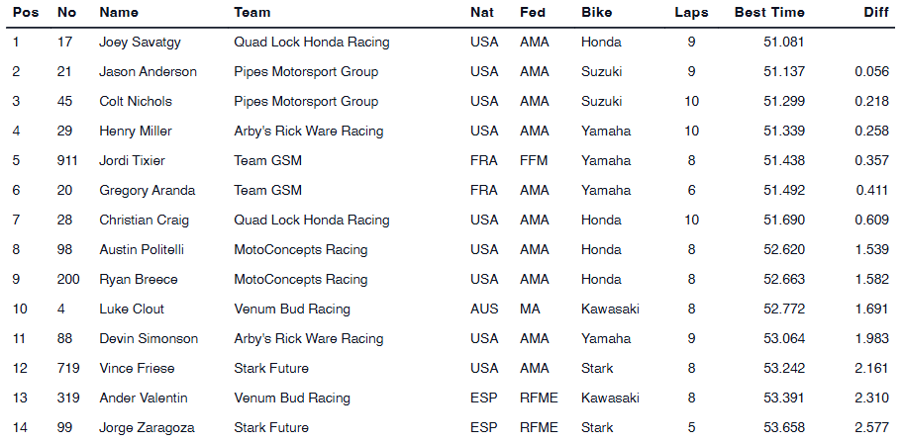This screenshot has width=904, height=443.
Task: Select the Team column header
Action: [x=251, y=13]
